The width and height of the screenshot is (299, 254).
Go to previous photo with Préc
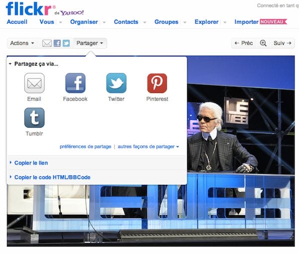click(x=244, y=43)
